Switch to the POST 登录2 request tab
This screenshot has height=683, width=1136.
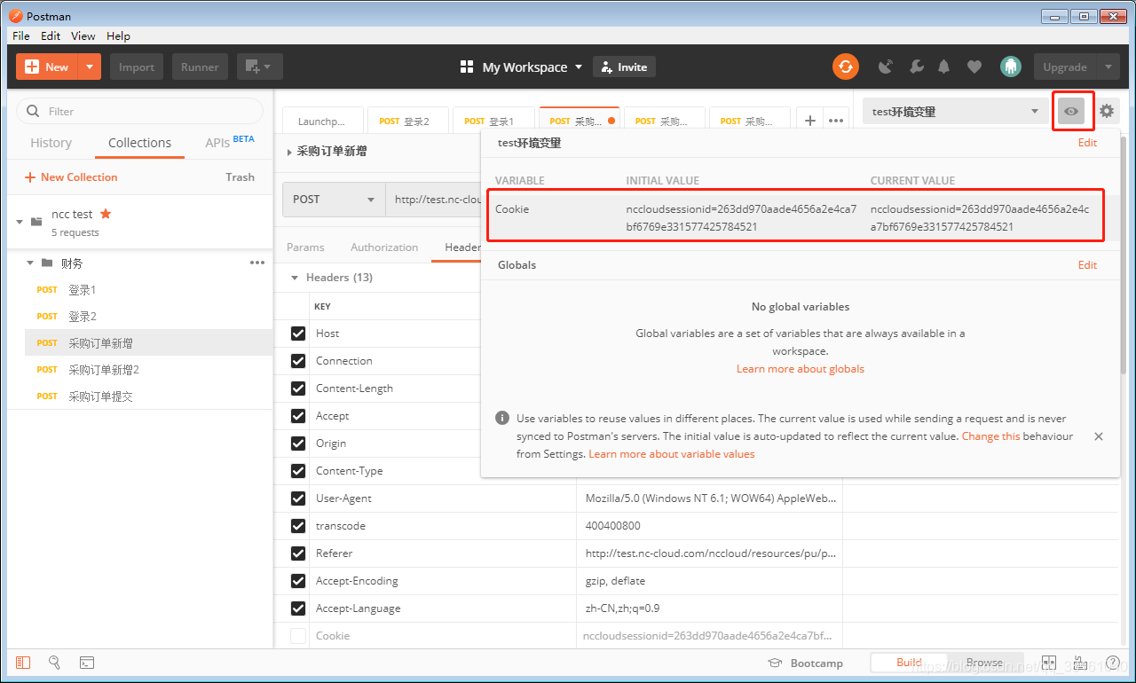408,121
